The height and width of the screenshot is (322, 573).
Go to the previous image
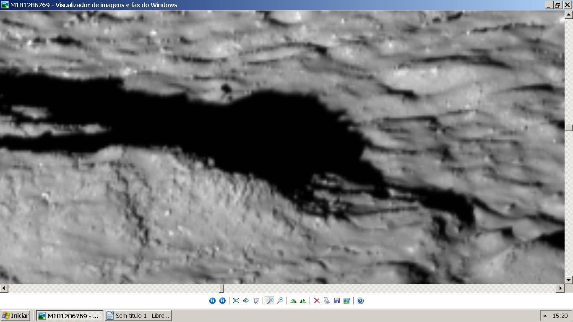coord(212,301)
